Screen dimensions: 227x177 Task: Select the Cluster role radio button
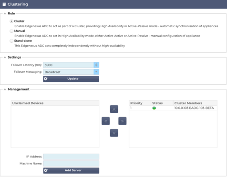click(11, 21)
